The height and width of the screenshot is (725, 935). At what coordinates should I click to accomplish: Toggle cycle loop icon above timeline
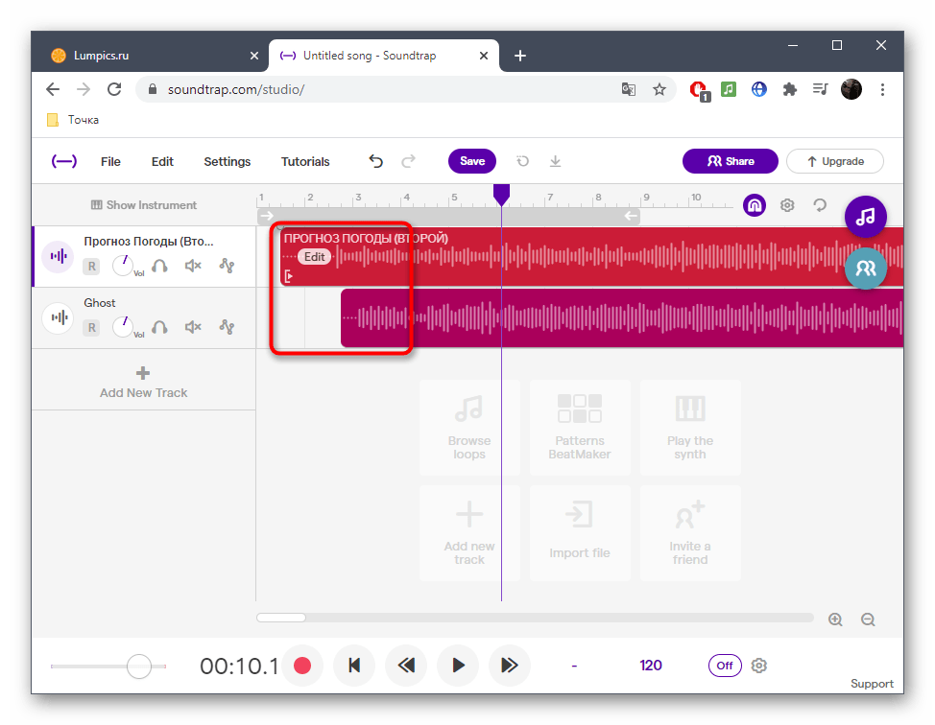click(x=820, y=205)
